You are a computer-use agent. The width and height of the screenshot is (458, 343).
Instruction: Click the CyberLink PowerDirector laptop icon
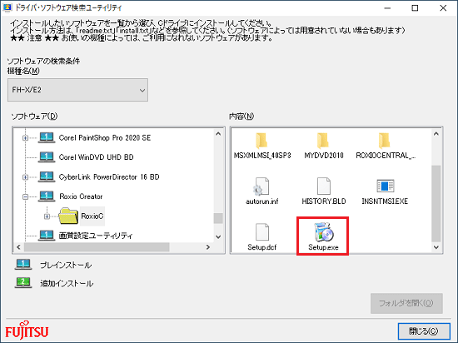47,176
